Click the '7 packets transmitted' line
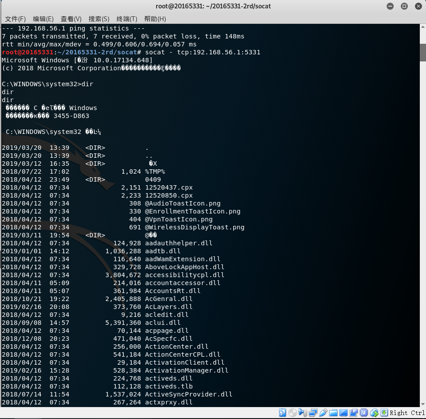Viewport: 426px width, 419px height. coord(123,36)
